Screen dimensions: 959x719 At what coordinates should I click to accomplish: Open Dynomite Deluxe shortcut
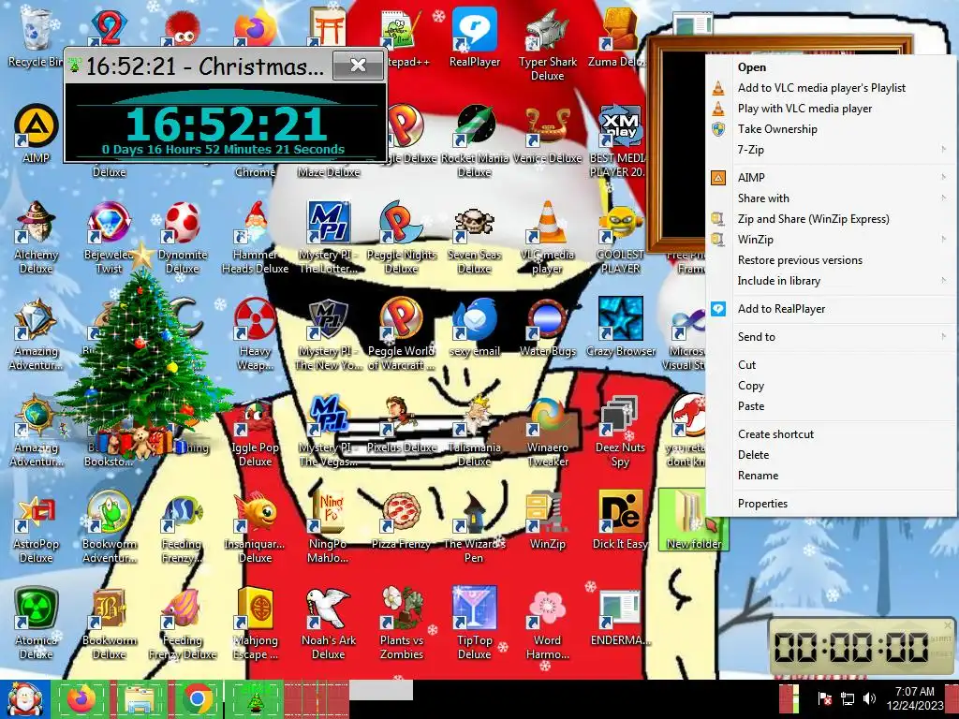(x=183, y=237)
